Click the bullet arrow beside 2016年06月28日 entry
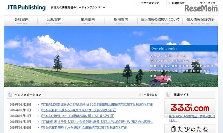 click(38, 105)
